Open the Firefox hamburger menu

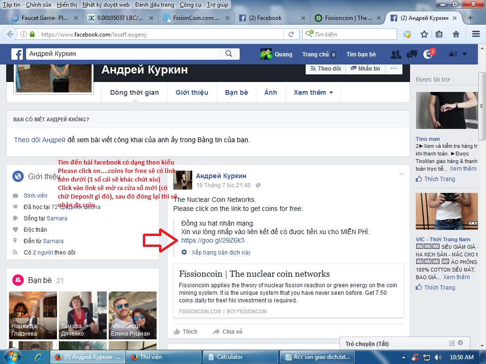(476, 34)
